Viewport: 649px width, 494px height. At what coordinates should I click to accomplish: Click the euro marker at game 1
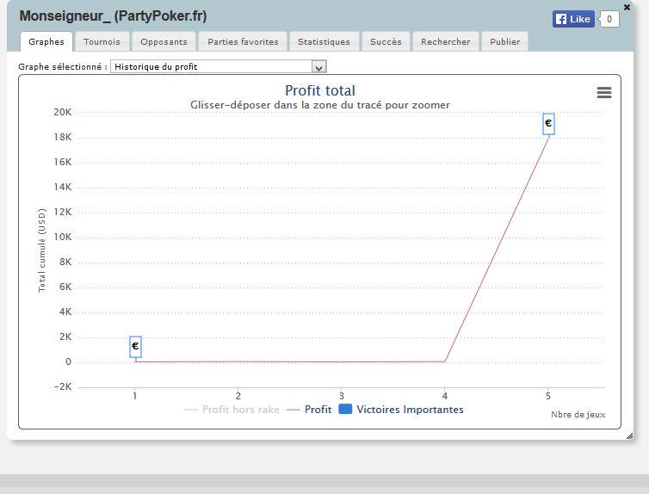(135, 347)
